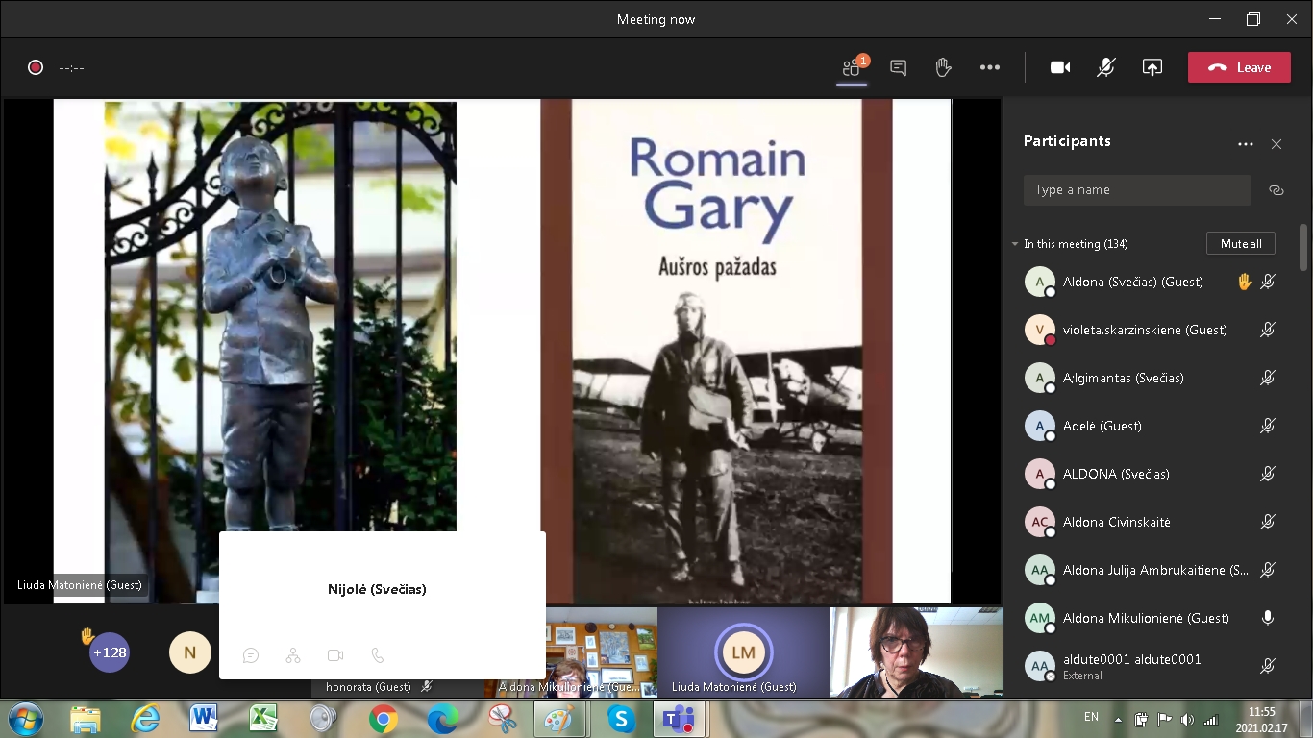Click the copy join link icon
1313x738 pixels.
point(1276,190)
